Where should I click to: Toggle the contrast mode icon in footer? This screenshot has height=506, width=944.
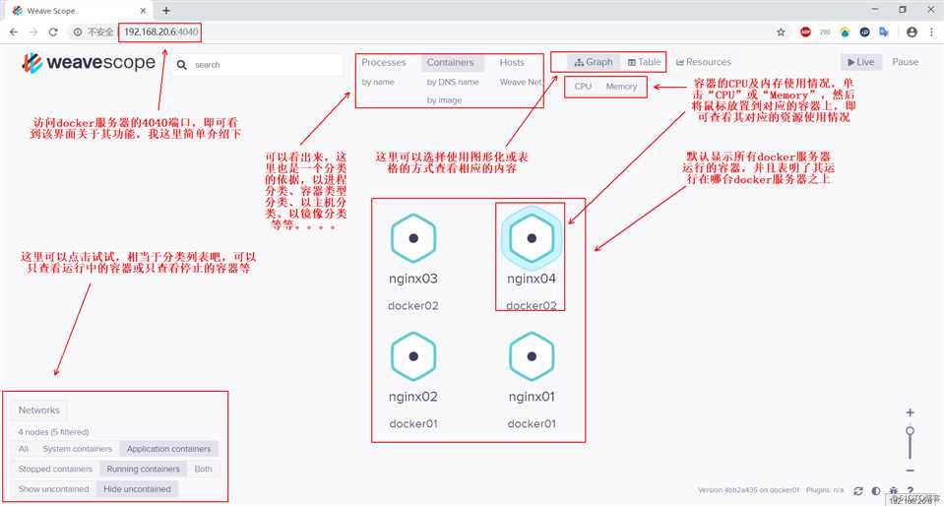(x=876, y=491)
